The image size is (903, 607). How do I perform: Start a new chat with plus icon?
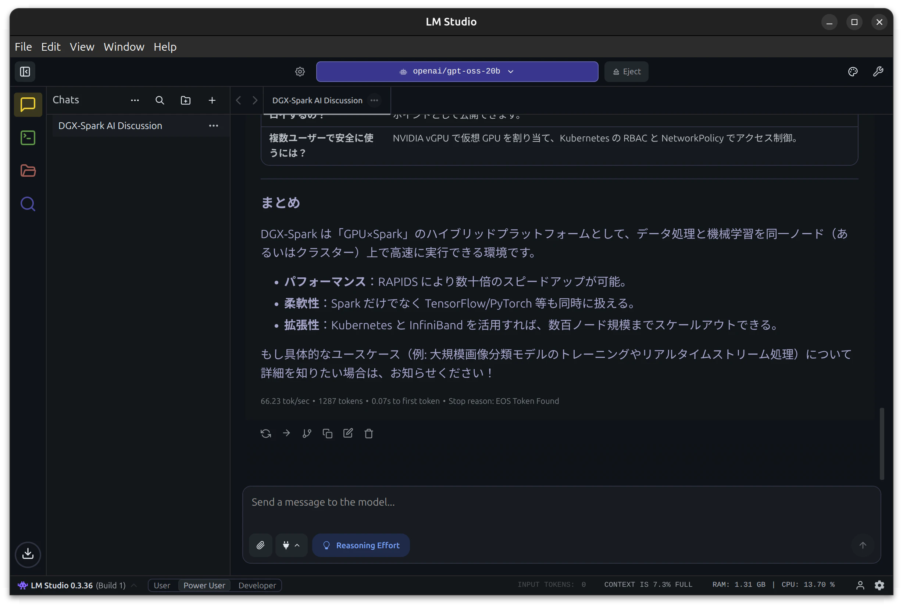coord(212,100)
